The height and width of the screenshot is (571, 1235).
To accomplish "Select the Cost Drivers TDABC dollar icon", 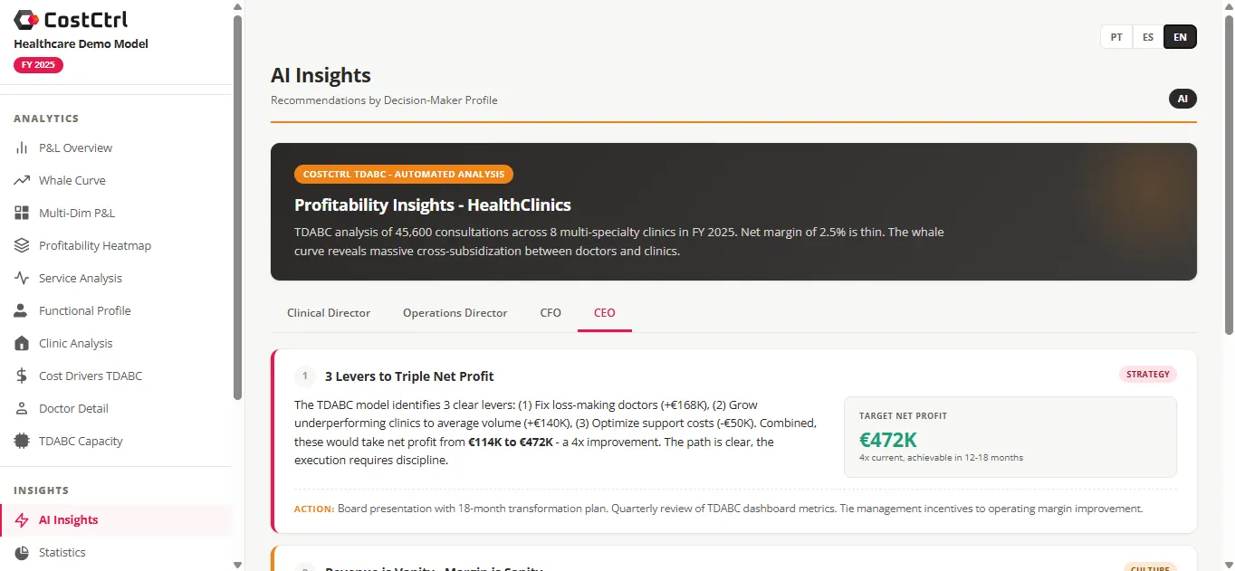I will point(23,376).
